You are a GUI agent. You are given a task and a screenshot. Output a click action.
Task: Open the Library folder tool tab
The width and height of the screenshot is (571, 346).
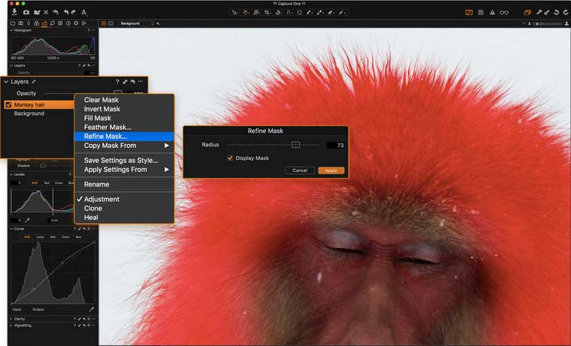(x=12, y=23)
